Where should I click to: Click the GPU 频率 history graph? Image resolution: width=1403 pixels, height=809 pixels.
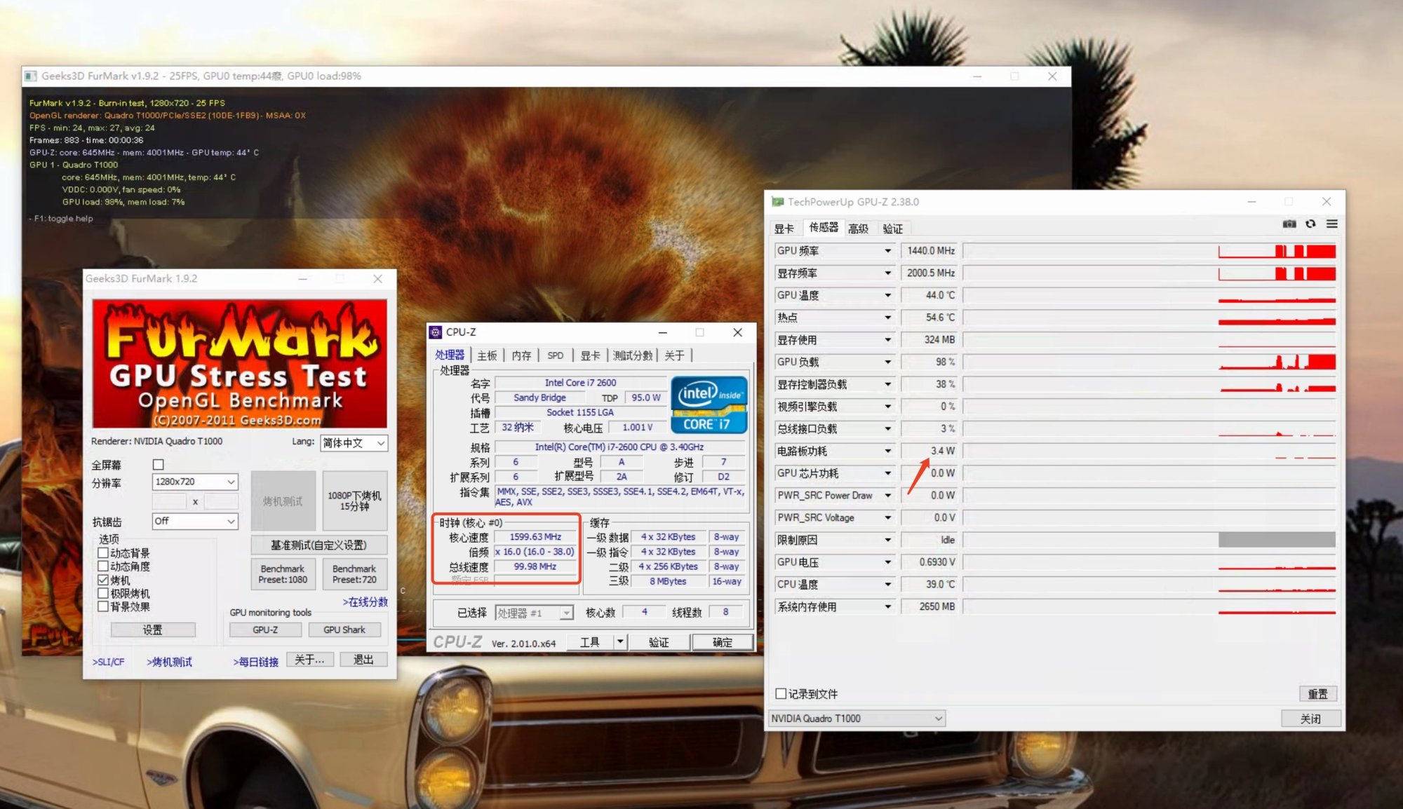(1149, 251)
